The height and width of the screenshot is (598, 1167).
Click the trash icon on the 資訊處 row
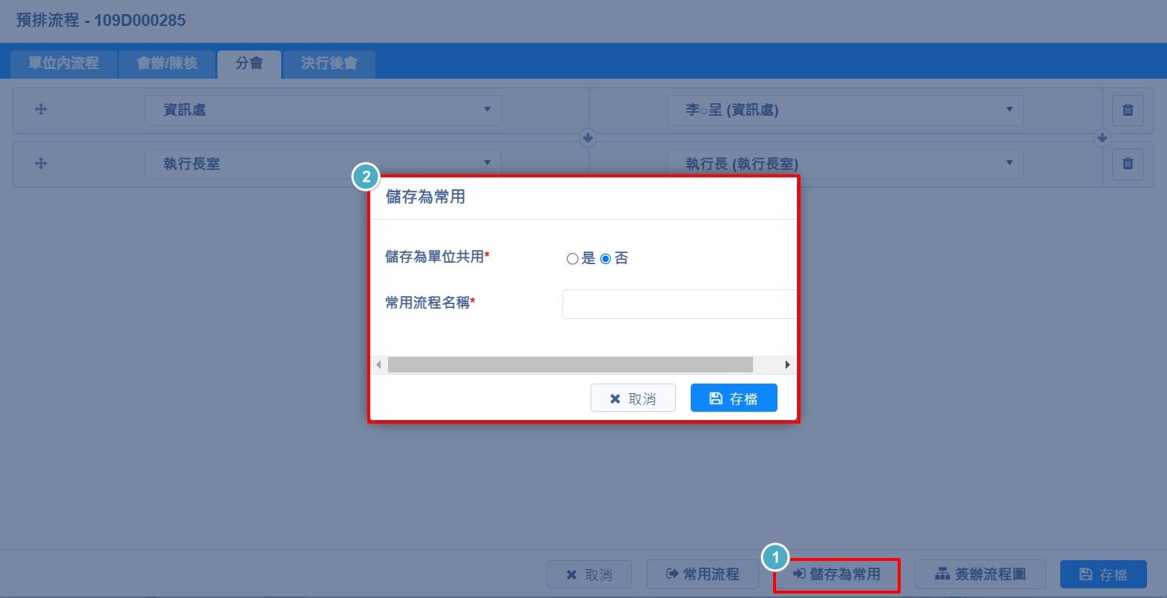(1128, 110)
